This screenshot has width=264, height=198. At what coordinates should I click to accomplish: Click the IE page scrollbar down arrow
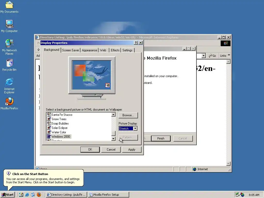tap(228, 163)
